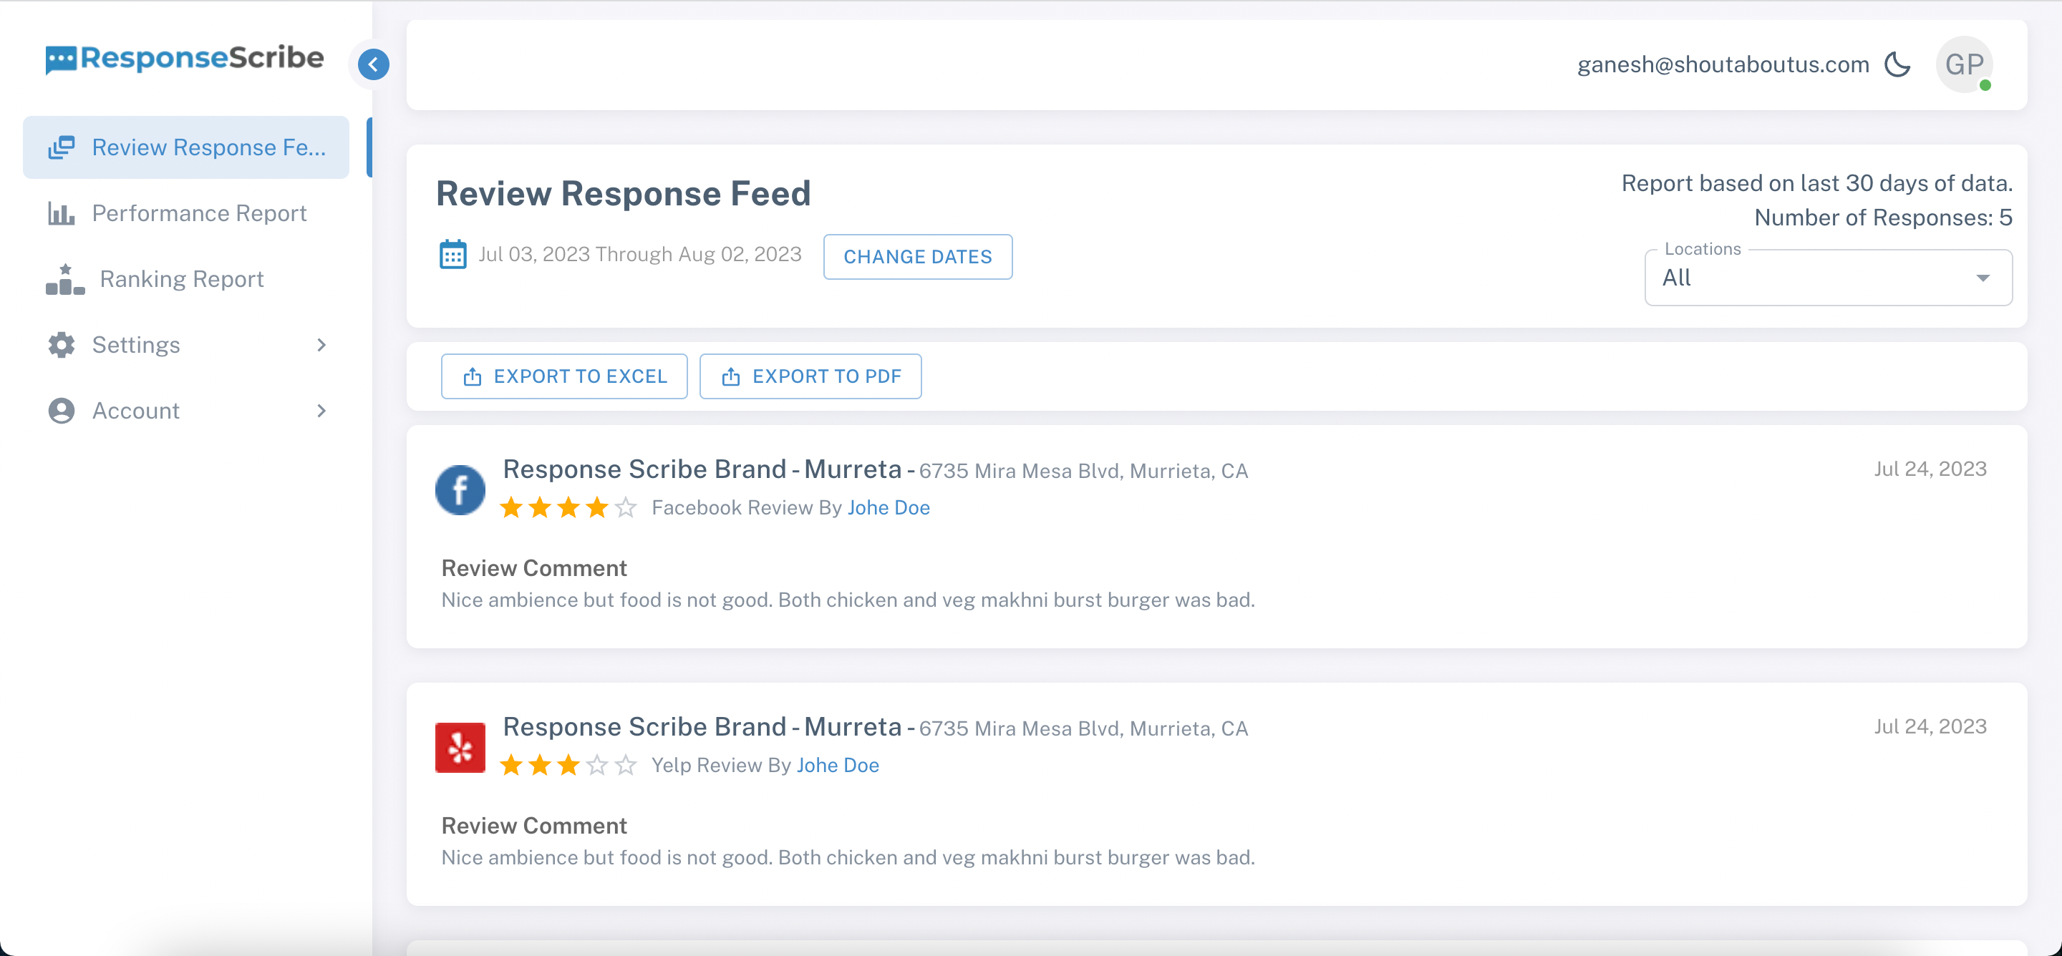Click the calendar icon next to the date range

(x=453, y=253)
